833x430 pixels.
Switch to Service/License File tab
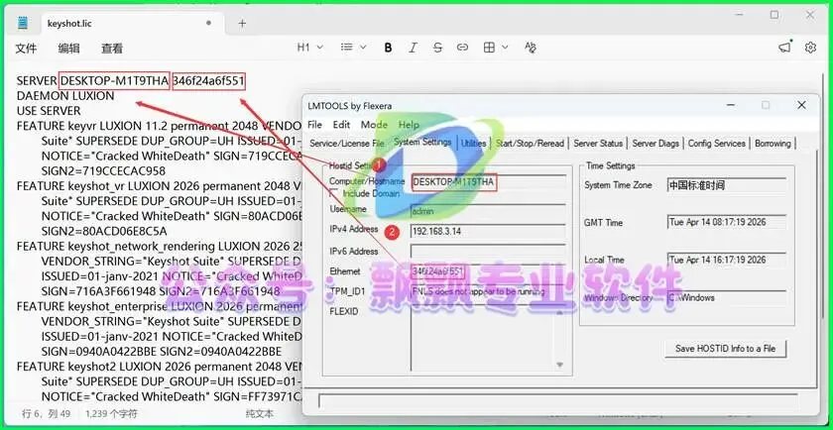pos(347,144)
